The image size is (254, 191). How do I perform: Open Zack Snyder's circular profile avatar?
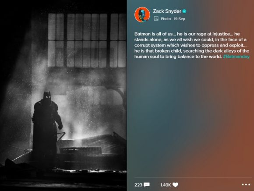point(142,14)
